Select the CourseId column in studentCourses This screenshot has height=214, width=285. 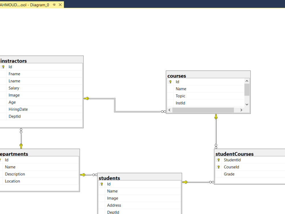point(250,167)
